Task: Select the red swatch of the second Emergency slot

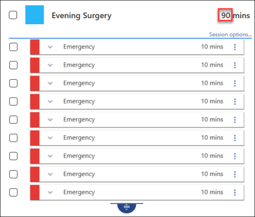Action: (x=35, y=65)
